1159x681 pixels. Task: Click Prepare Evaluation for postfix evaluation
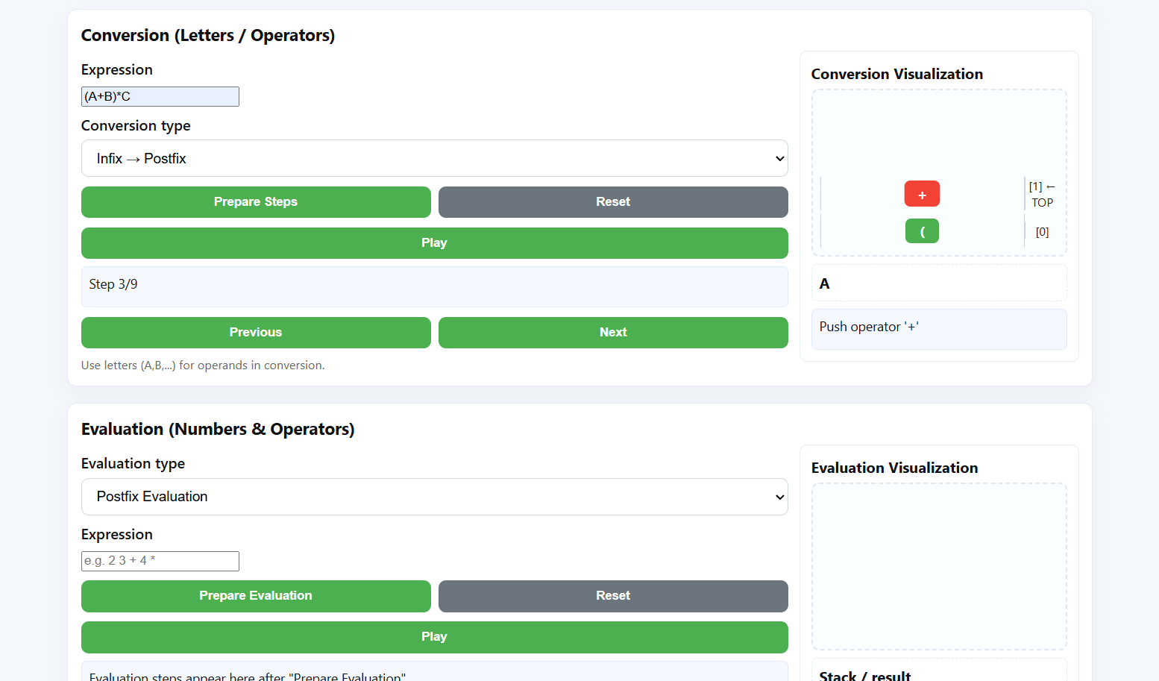tap(256, 596)
